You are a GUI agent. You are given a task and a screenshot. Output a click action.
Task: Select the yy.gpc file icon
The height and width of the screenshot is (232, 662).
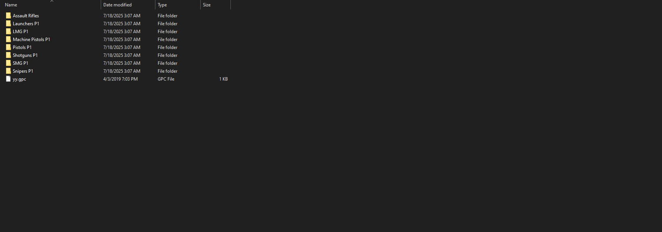coord(8,79)
